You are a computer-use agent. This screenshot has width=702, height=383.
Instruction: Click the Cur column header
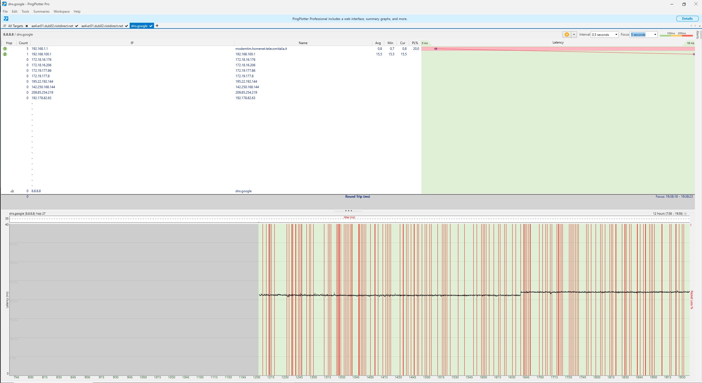point(403,43)
